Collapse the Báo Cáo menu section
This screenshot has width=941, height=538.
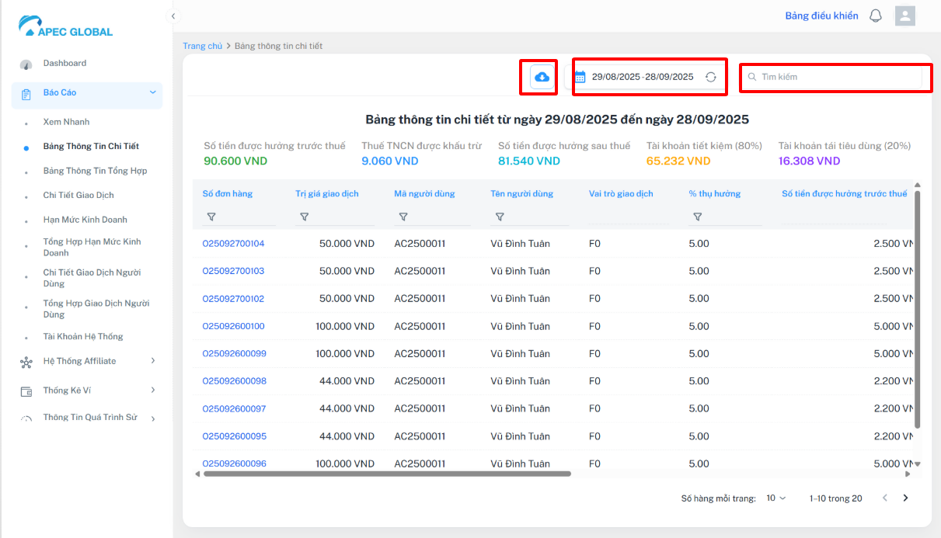[152, 92]
